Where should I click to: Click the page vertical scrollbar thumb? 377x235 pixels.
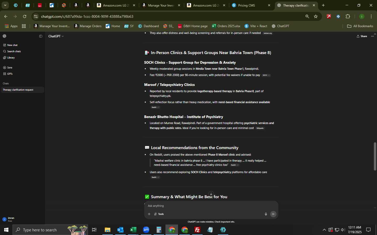[x=375, y=156]
